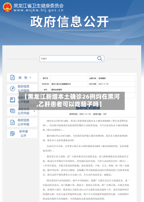Click the document icon for 公开年报
Screen dimensions: 144x202
coord(12,122)
